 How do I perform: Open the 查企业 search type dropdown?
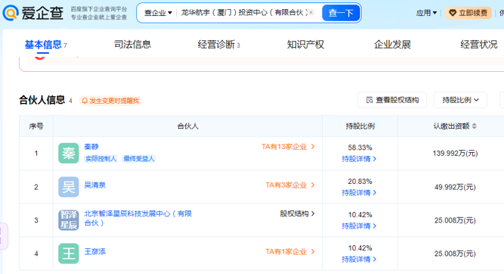[x=158, y=13]
